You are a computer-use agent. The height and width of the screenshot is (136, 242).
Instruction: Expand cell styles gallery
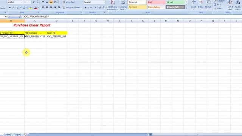pyautogui.click(x=186, y=8)
